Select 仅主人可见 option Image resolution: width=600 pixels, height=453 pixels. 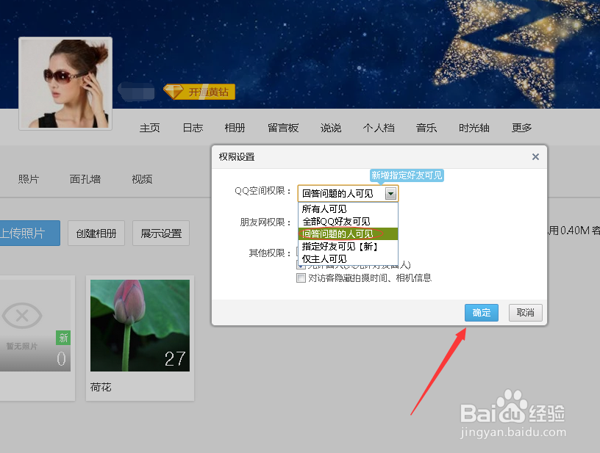pyautogui.click(x=348, y=259)
